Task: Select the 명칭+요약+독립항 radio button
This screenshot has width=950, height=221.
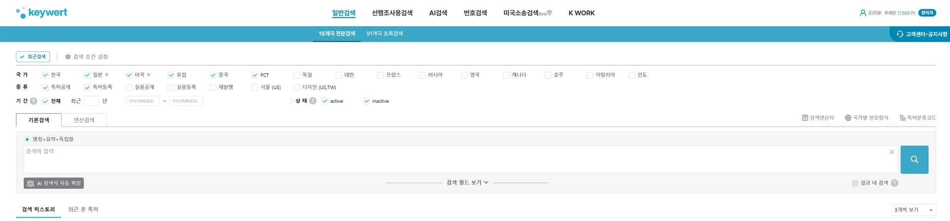Action: point(27,139)
